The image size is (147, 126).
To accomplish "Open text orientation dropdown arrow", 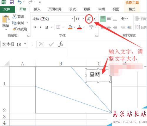I will [127, 19].
